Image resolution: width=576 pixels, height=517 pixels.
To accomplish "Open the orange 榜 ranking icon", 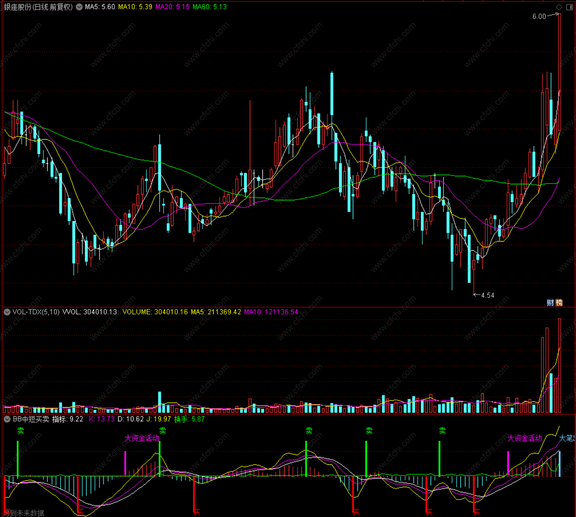I will pos(559,303).
